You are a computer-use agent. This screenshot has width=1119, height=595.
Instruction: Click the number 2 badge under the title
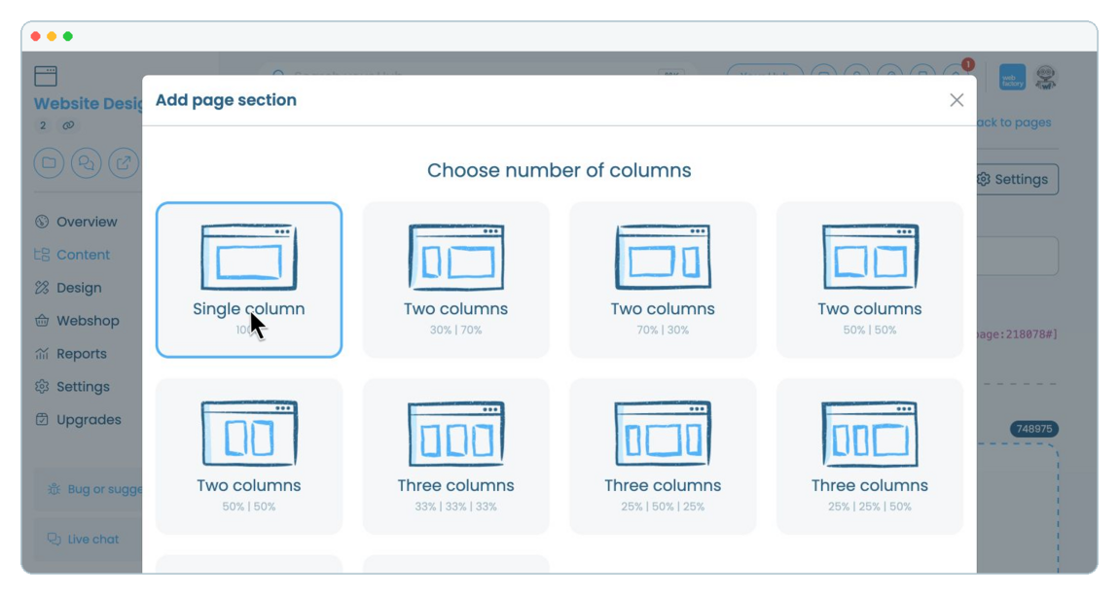[43, 125]
